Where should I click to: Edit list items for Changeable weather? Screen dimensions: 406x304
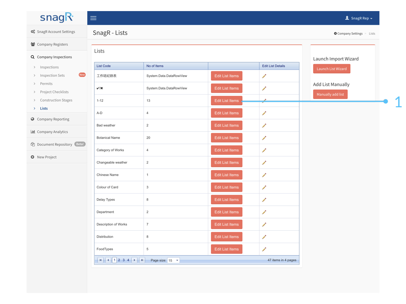tap(226, 163)
